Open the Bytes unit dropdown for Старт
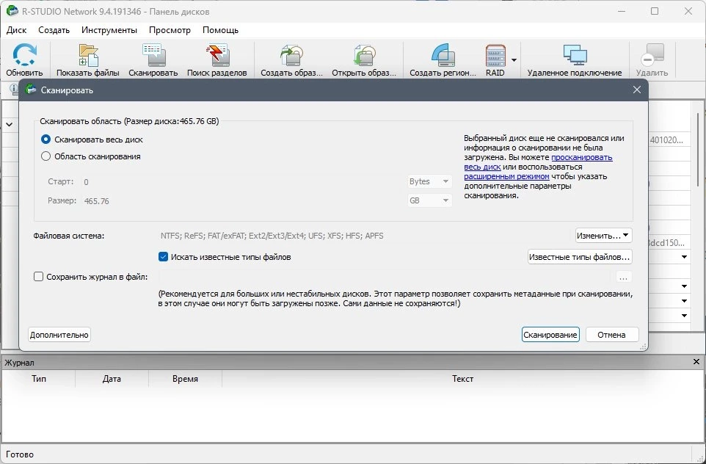This screenshot has height=464, width=706. point(429,181)
